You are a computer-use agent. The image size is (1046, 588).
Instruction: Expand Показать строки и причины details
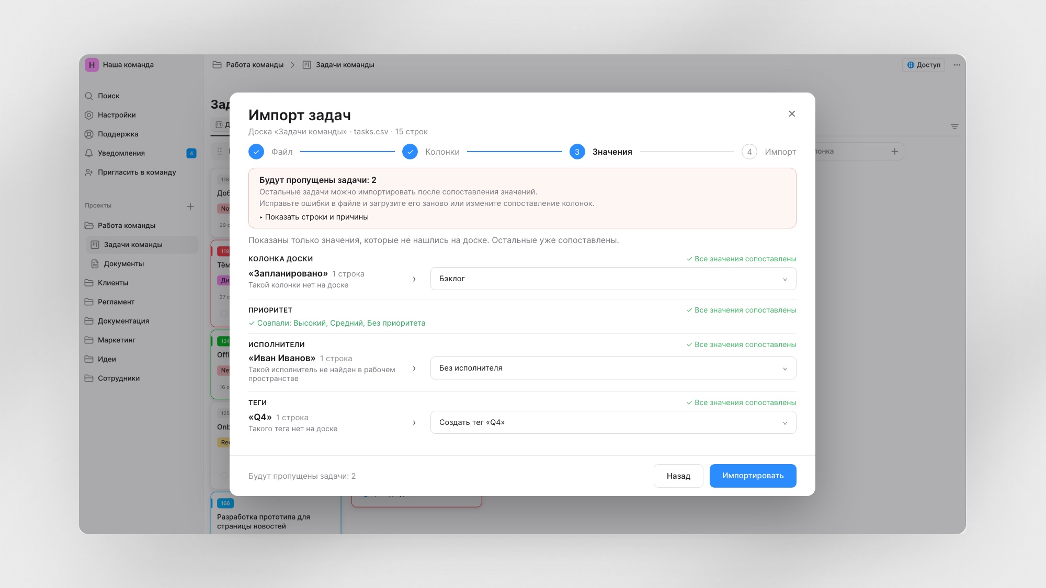(x=314, y=217)
